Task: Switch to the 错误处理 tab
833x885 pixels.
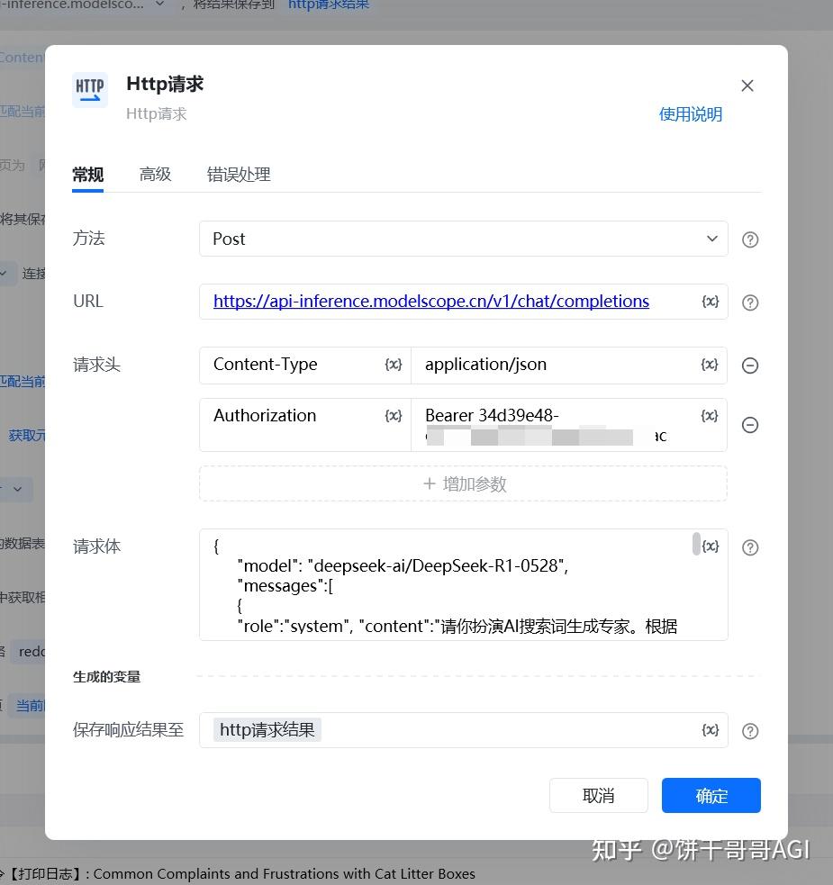Action: pyautogui.click(x=239, y=175)
